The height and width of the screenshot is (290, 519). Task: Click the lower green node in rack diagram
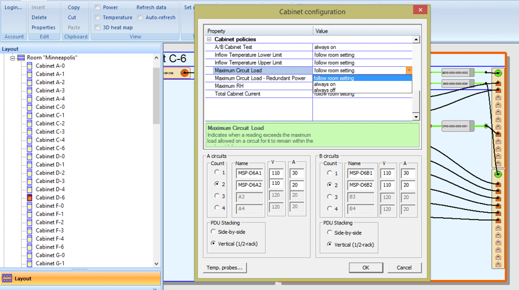click(498, 174)
